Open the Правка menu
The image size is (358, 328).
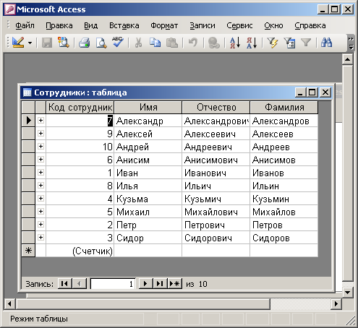[x=59, y=25]
